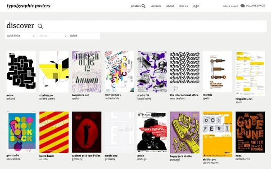Image resolution: width=271 pixels, height=169 pixels.
Task: Open the Gute Laune poster
Action: [x=250, y=132]
